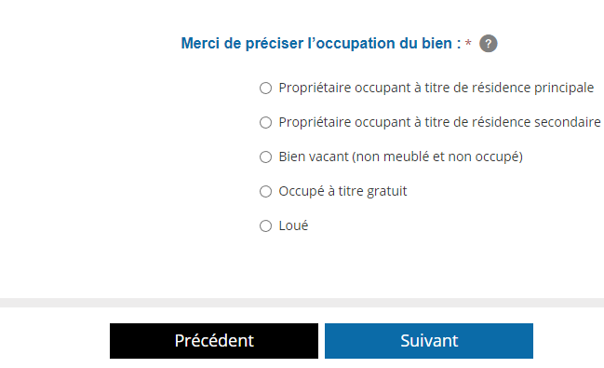Image resolution: width=604 pixels, height=368 pixels.
Task: Continue with the blue Suivant button
Action: pos(429,341)
